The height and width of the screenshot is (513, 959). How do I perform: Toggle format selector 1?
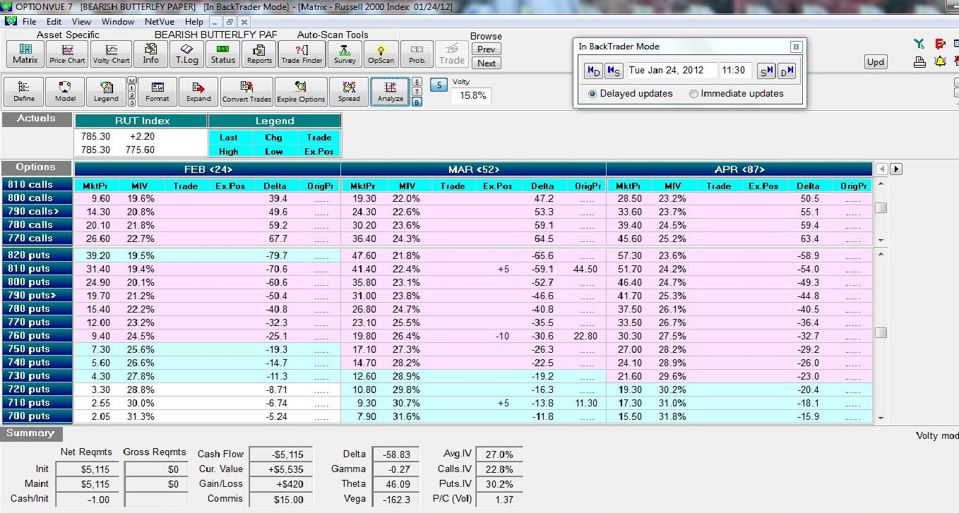(132, 88)
